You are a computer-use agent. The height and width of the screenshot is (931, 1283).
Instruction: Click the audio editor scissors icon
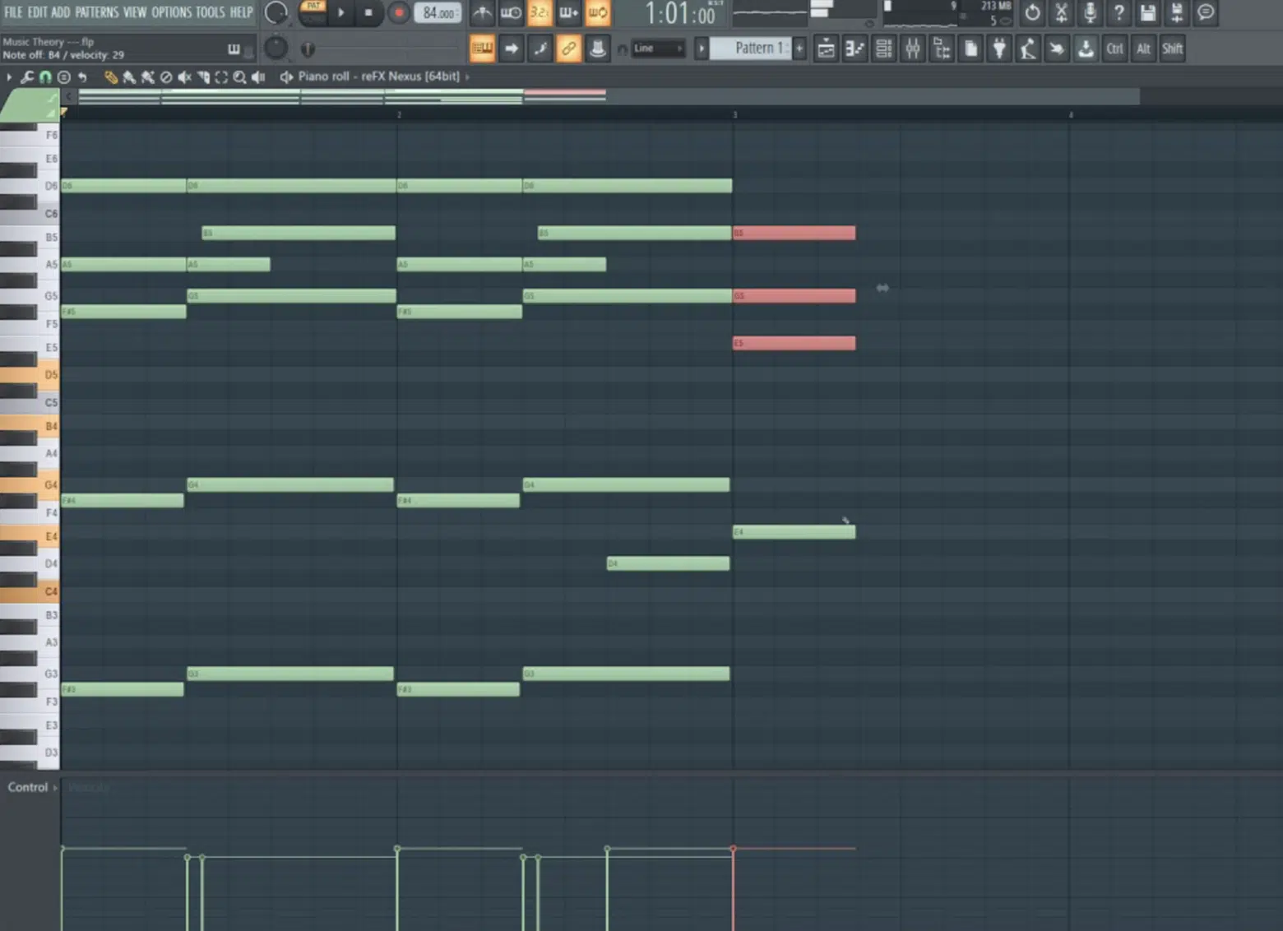1061,12
